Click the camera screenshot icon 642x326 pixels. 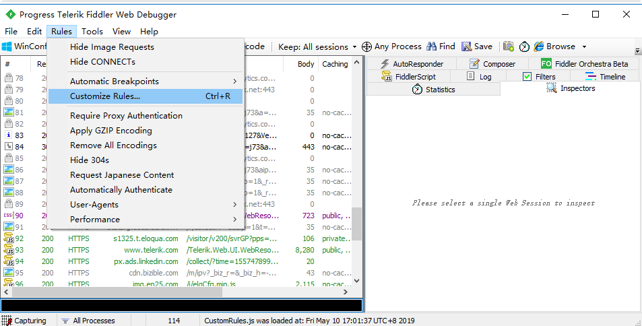click(509, 46)
